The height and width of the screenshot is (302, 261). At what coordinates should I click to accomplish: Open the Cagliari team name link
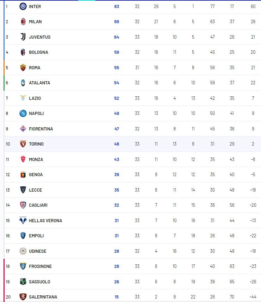(x=38, y=205)
